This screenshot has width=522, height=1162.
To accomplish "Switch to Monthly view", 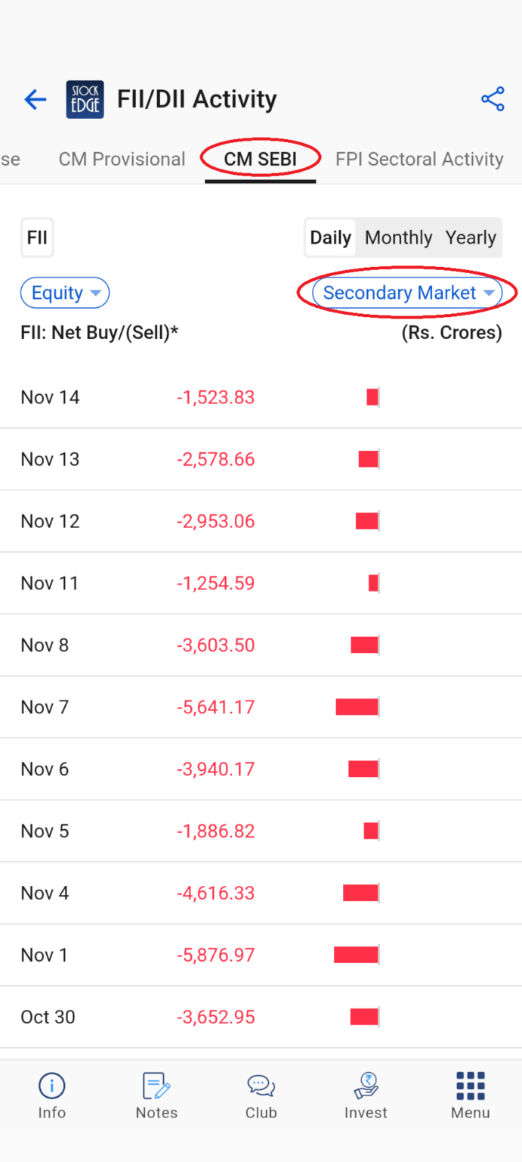I will [398, 237].
